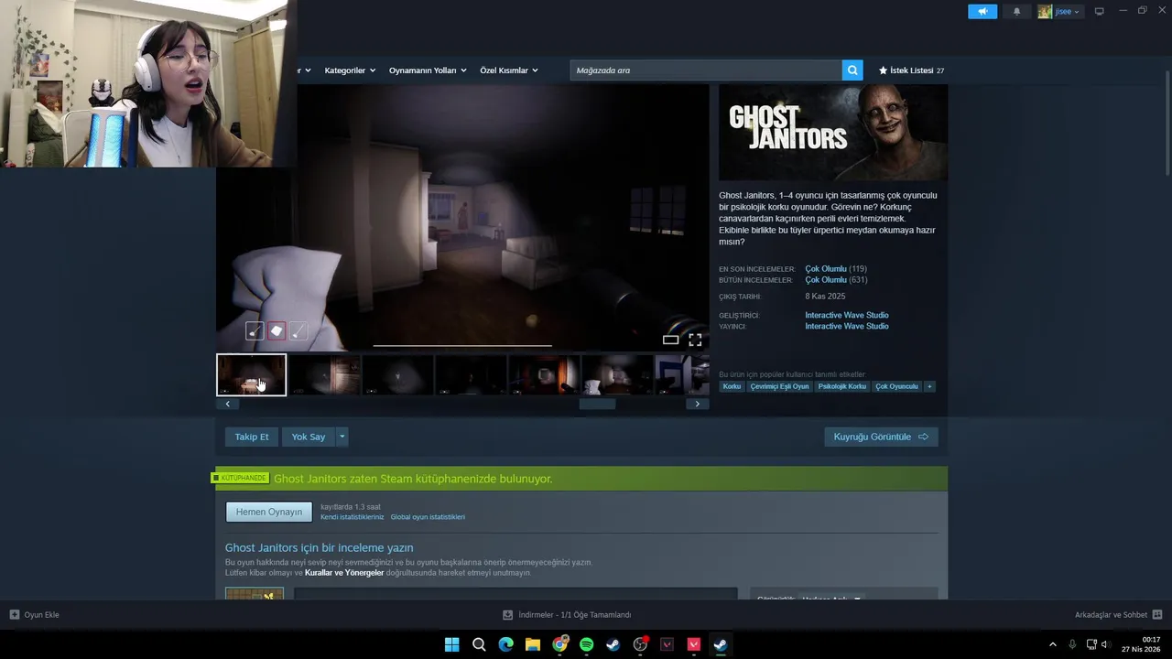Viewport: 1172px width, 659px height.
Task: Open File Explorer from taskbar
Action: (x=533, y=644)
